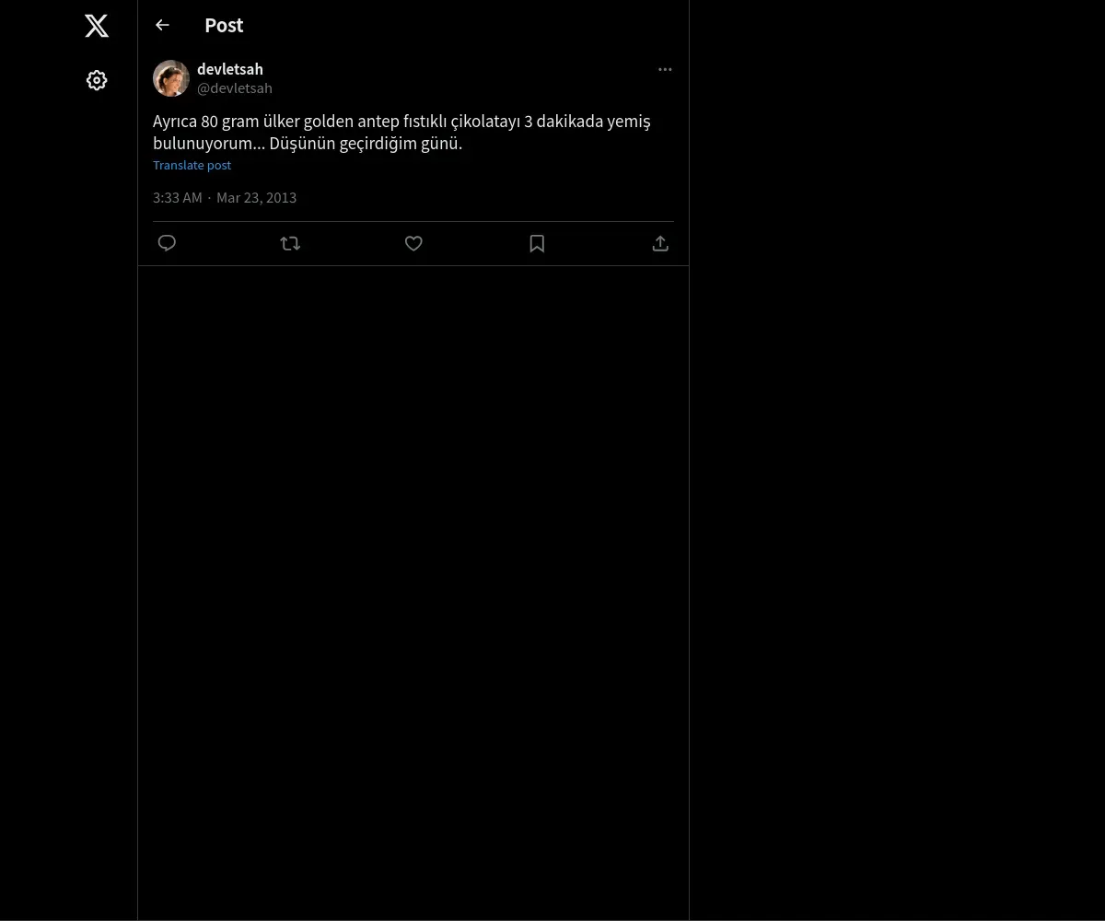The height and width of the screenshot is (921, 1105).
Task: Click the Mar 23, 2013 date
Action: 256,197
